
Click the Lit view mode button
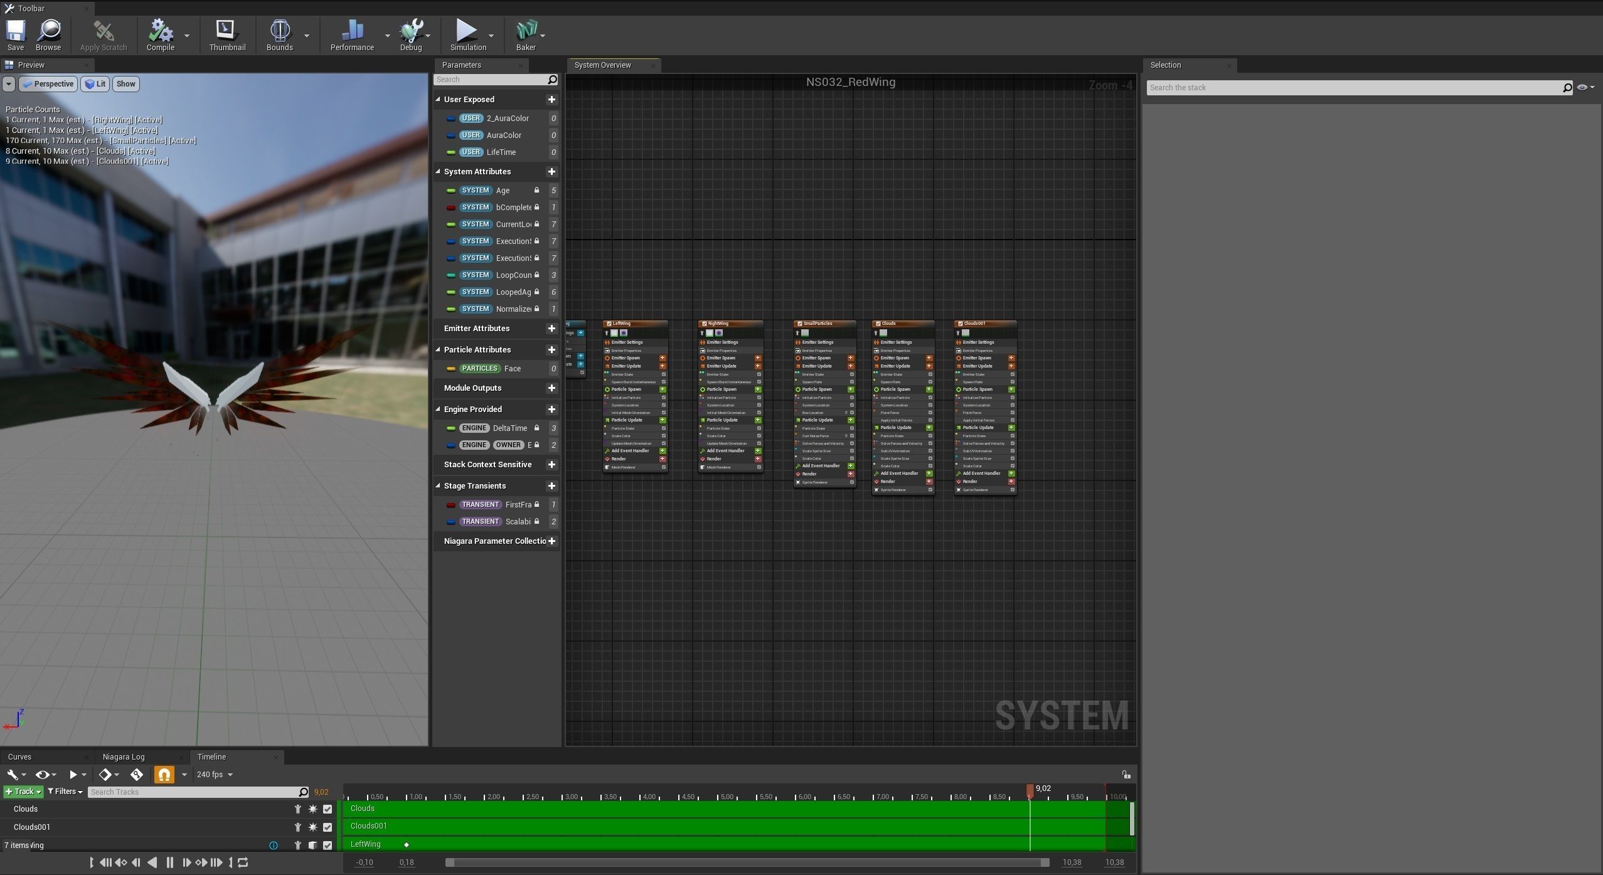(x=95, y=84)
